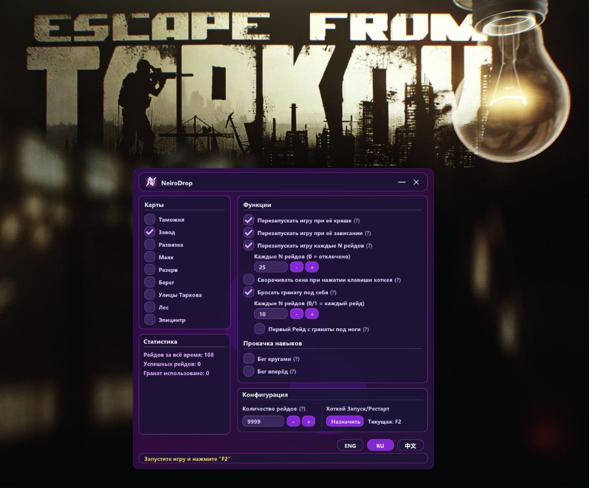Decrease grenade interval with minus button
Image resolution: width=589 pixels, height=488 pixels.
296,314
